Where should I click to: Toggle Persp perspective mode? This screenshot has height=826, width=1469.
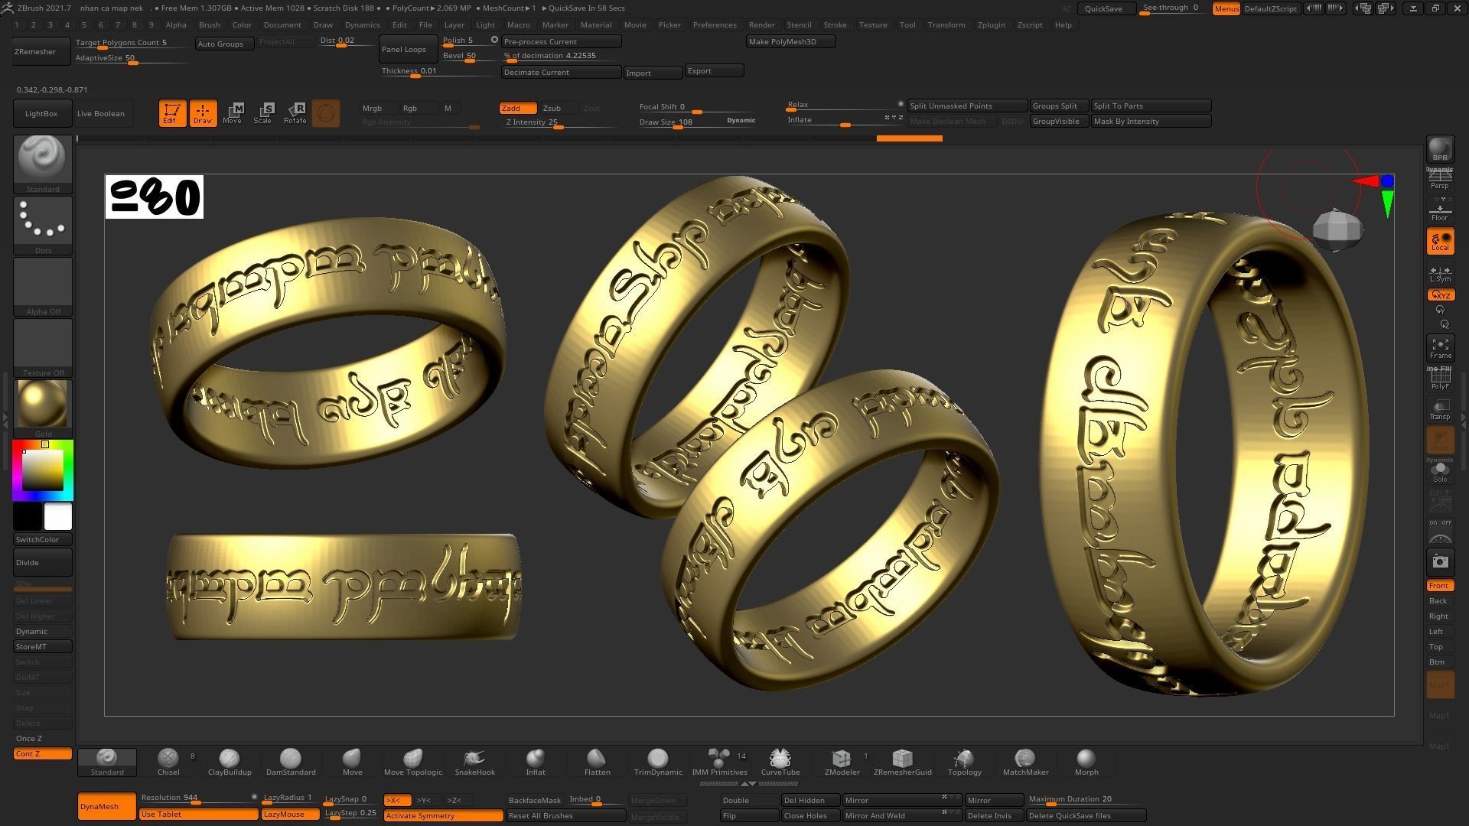coord(1440,180)
